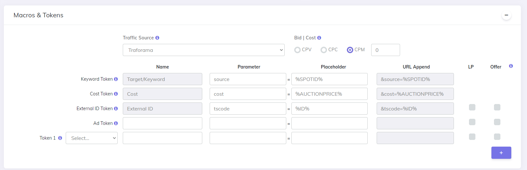This screenshot has height=170, width=527.
Task: Open the Keyword Token info icon
Action: point(116,79)
